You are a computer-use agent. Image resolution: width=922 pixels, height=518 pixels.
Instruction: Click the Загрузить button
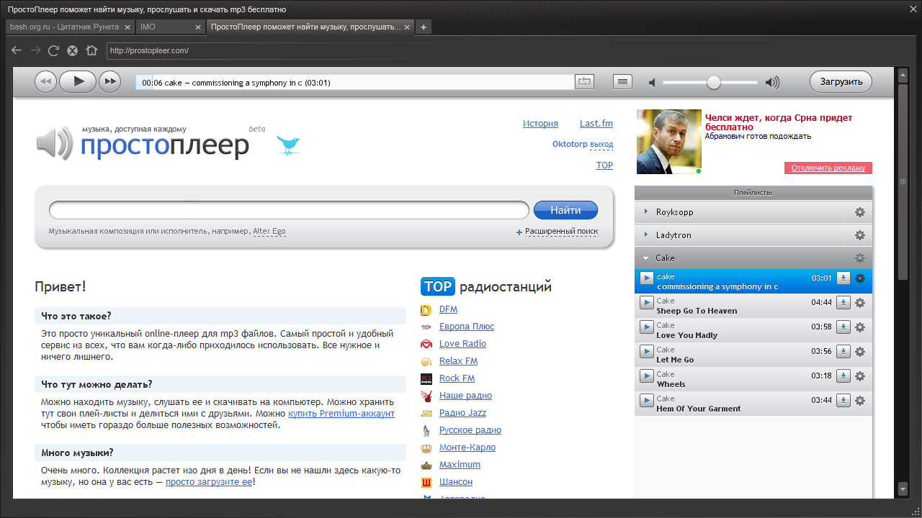pyautogui.click(x=841, y=82)
